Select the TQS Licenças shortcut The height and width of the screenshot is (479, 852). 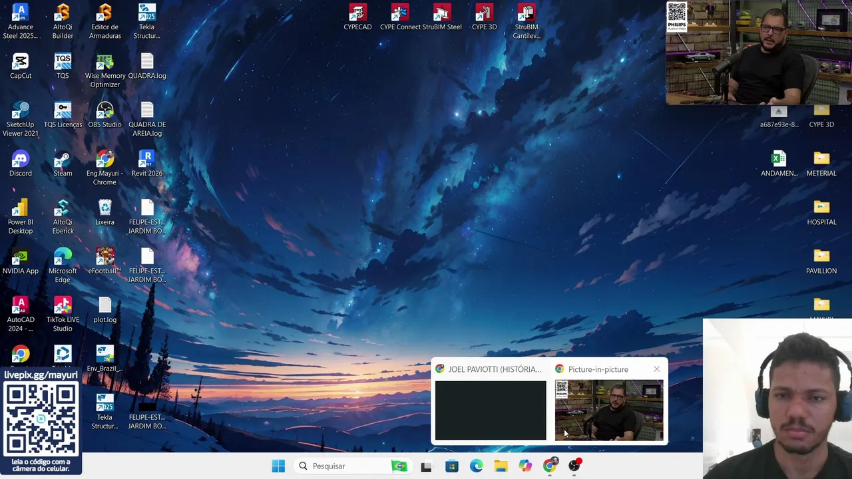coord(63,115)
